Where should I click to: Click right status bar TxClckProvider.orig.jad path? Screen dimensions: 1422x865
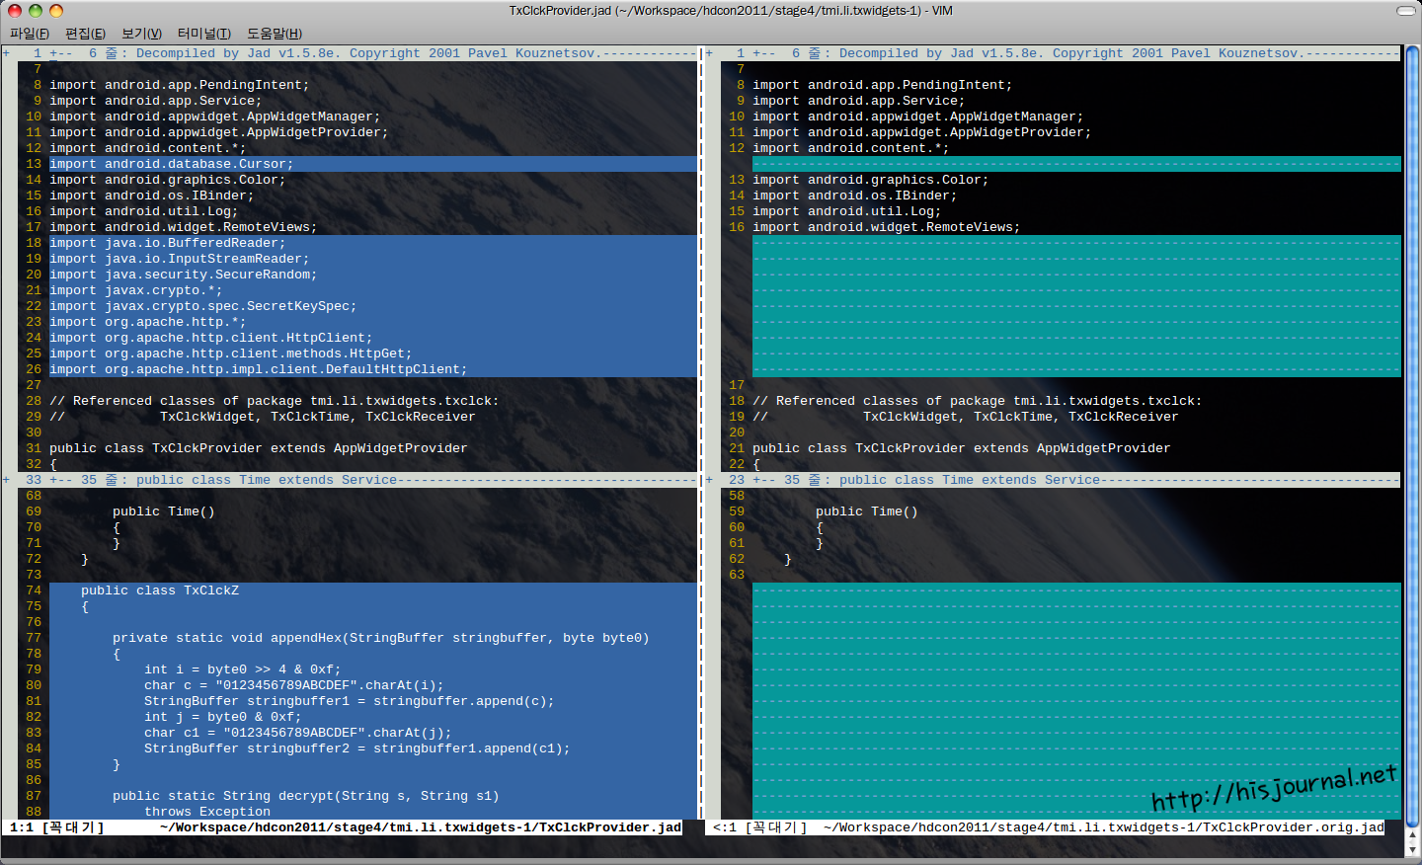(1104, 827)
